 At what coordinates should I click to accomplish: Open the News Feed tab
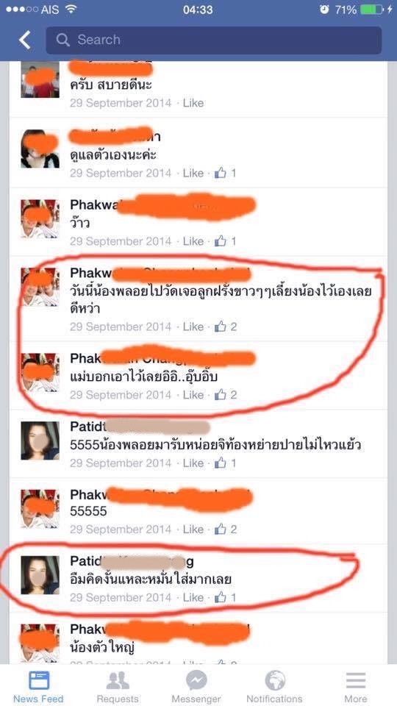[x=39, y=687]
